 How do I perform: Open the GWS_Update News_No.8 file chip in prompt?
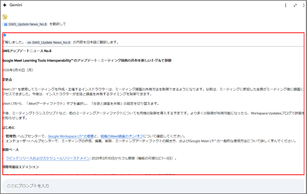click(25, 24)
